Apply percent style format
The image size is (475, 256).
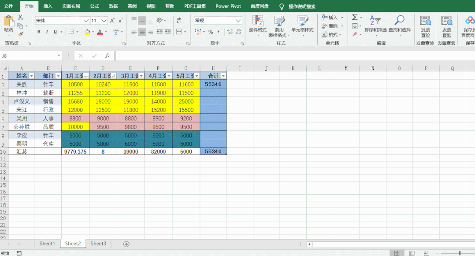(x=211, y=32)
